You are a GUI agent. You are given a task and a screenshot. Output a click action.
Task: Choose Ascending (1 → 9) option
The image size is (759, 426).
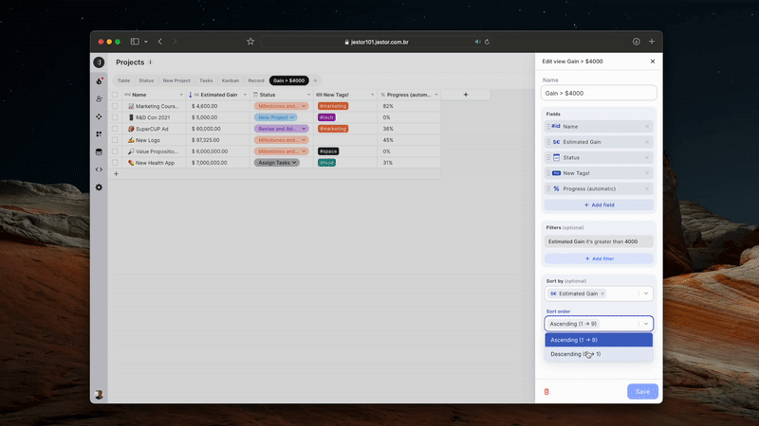599,340
